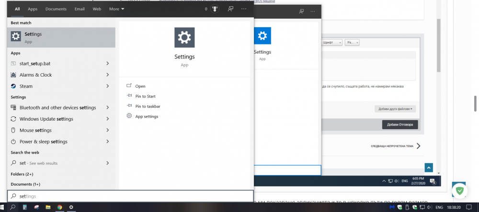
Task: Click the taskbar search magnifier icon
Action: click(x=12, y=207)
